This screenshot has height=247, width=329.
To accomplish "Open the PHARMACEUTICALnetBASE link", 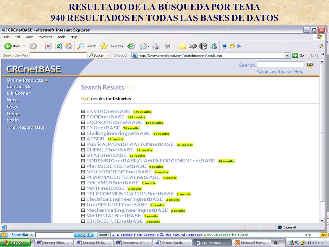I will [x=123, y=177].
